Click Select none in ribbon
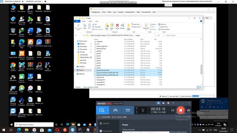237x133 pixels. click(x=163, y=27)
